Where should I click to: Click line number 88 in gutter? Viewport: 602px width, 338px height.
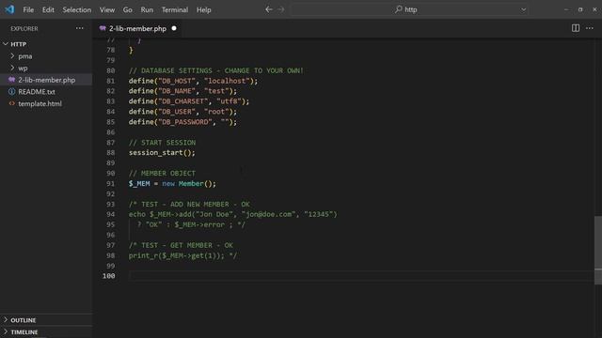[x=111, y=152]
